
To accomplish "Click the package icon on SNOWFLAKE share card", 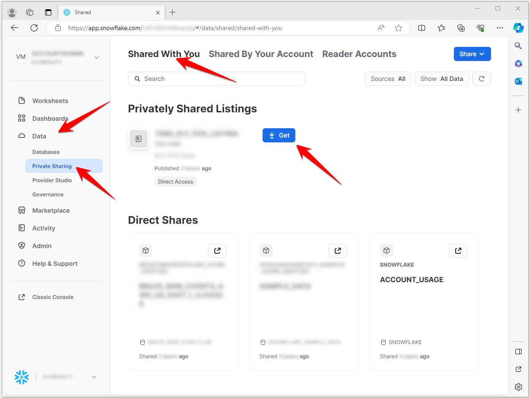I will [x=386, y=250].
